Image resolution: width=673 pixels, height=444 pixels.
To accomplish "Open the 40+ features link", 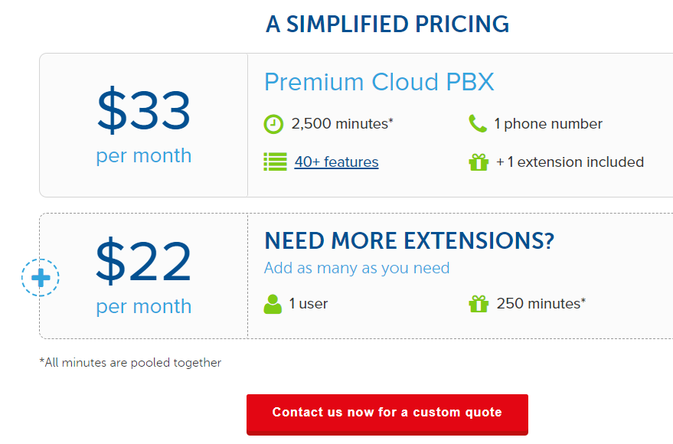I will (x=337, y=162).
